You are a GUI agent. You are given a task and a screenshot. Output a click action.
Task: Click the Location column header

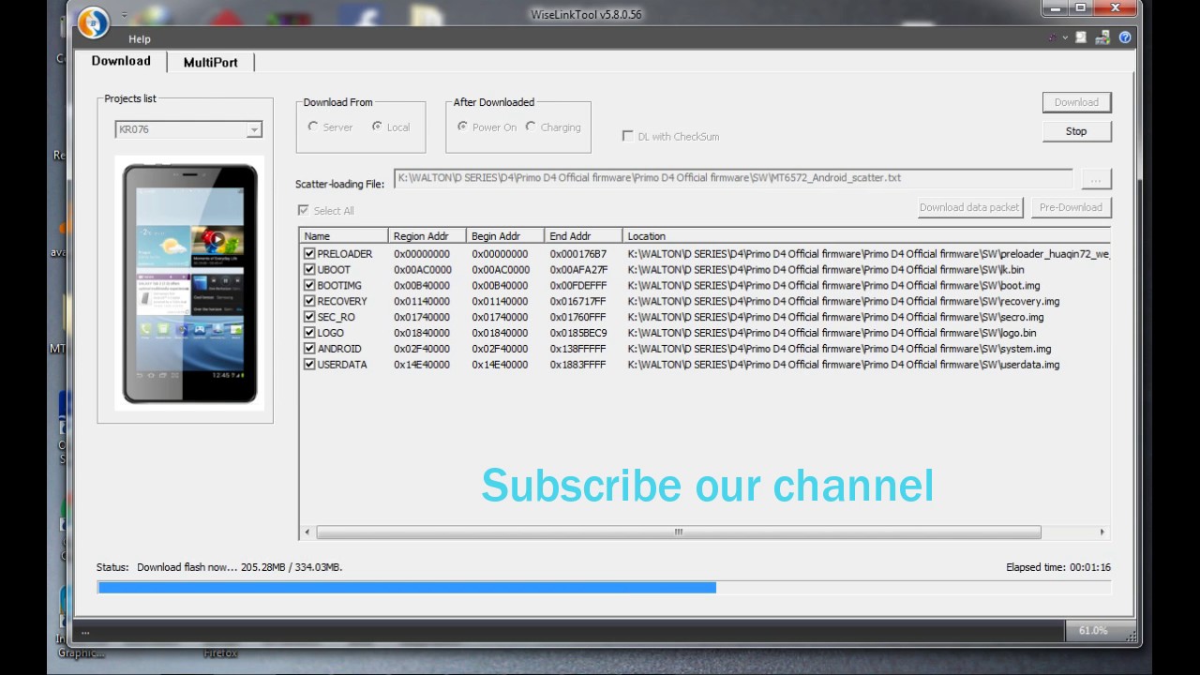[x=866, y=236]
